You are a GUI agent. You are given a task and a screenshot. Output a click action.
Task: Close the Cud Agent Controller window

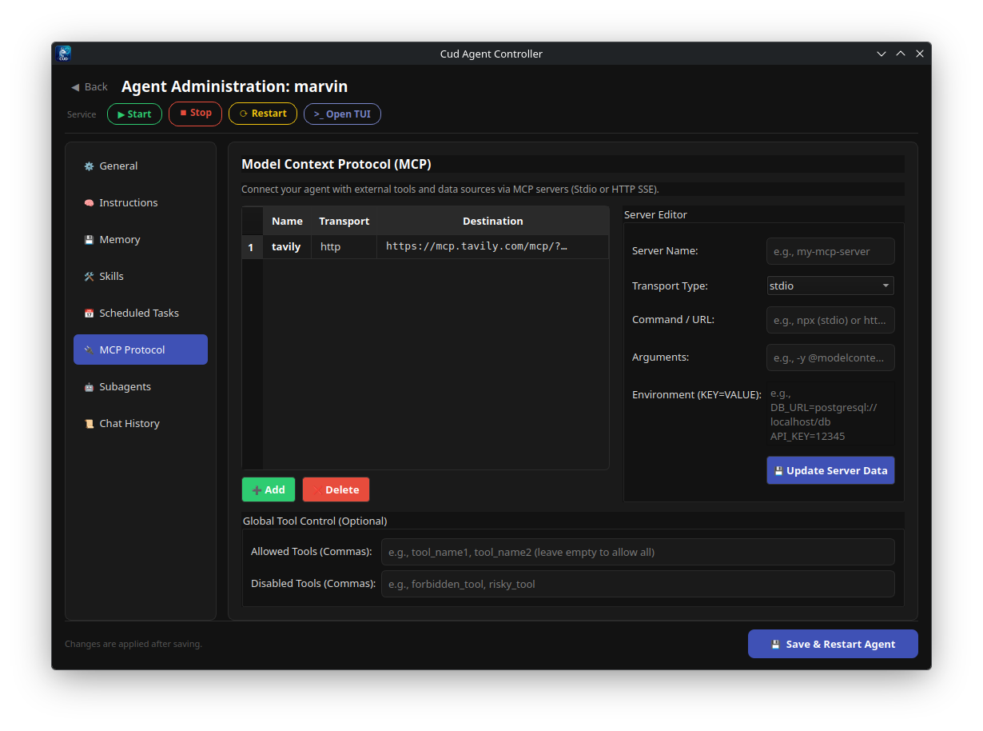(920, 54)
